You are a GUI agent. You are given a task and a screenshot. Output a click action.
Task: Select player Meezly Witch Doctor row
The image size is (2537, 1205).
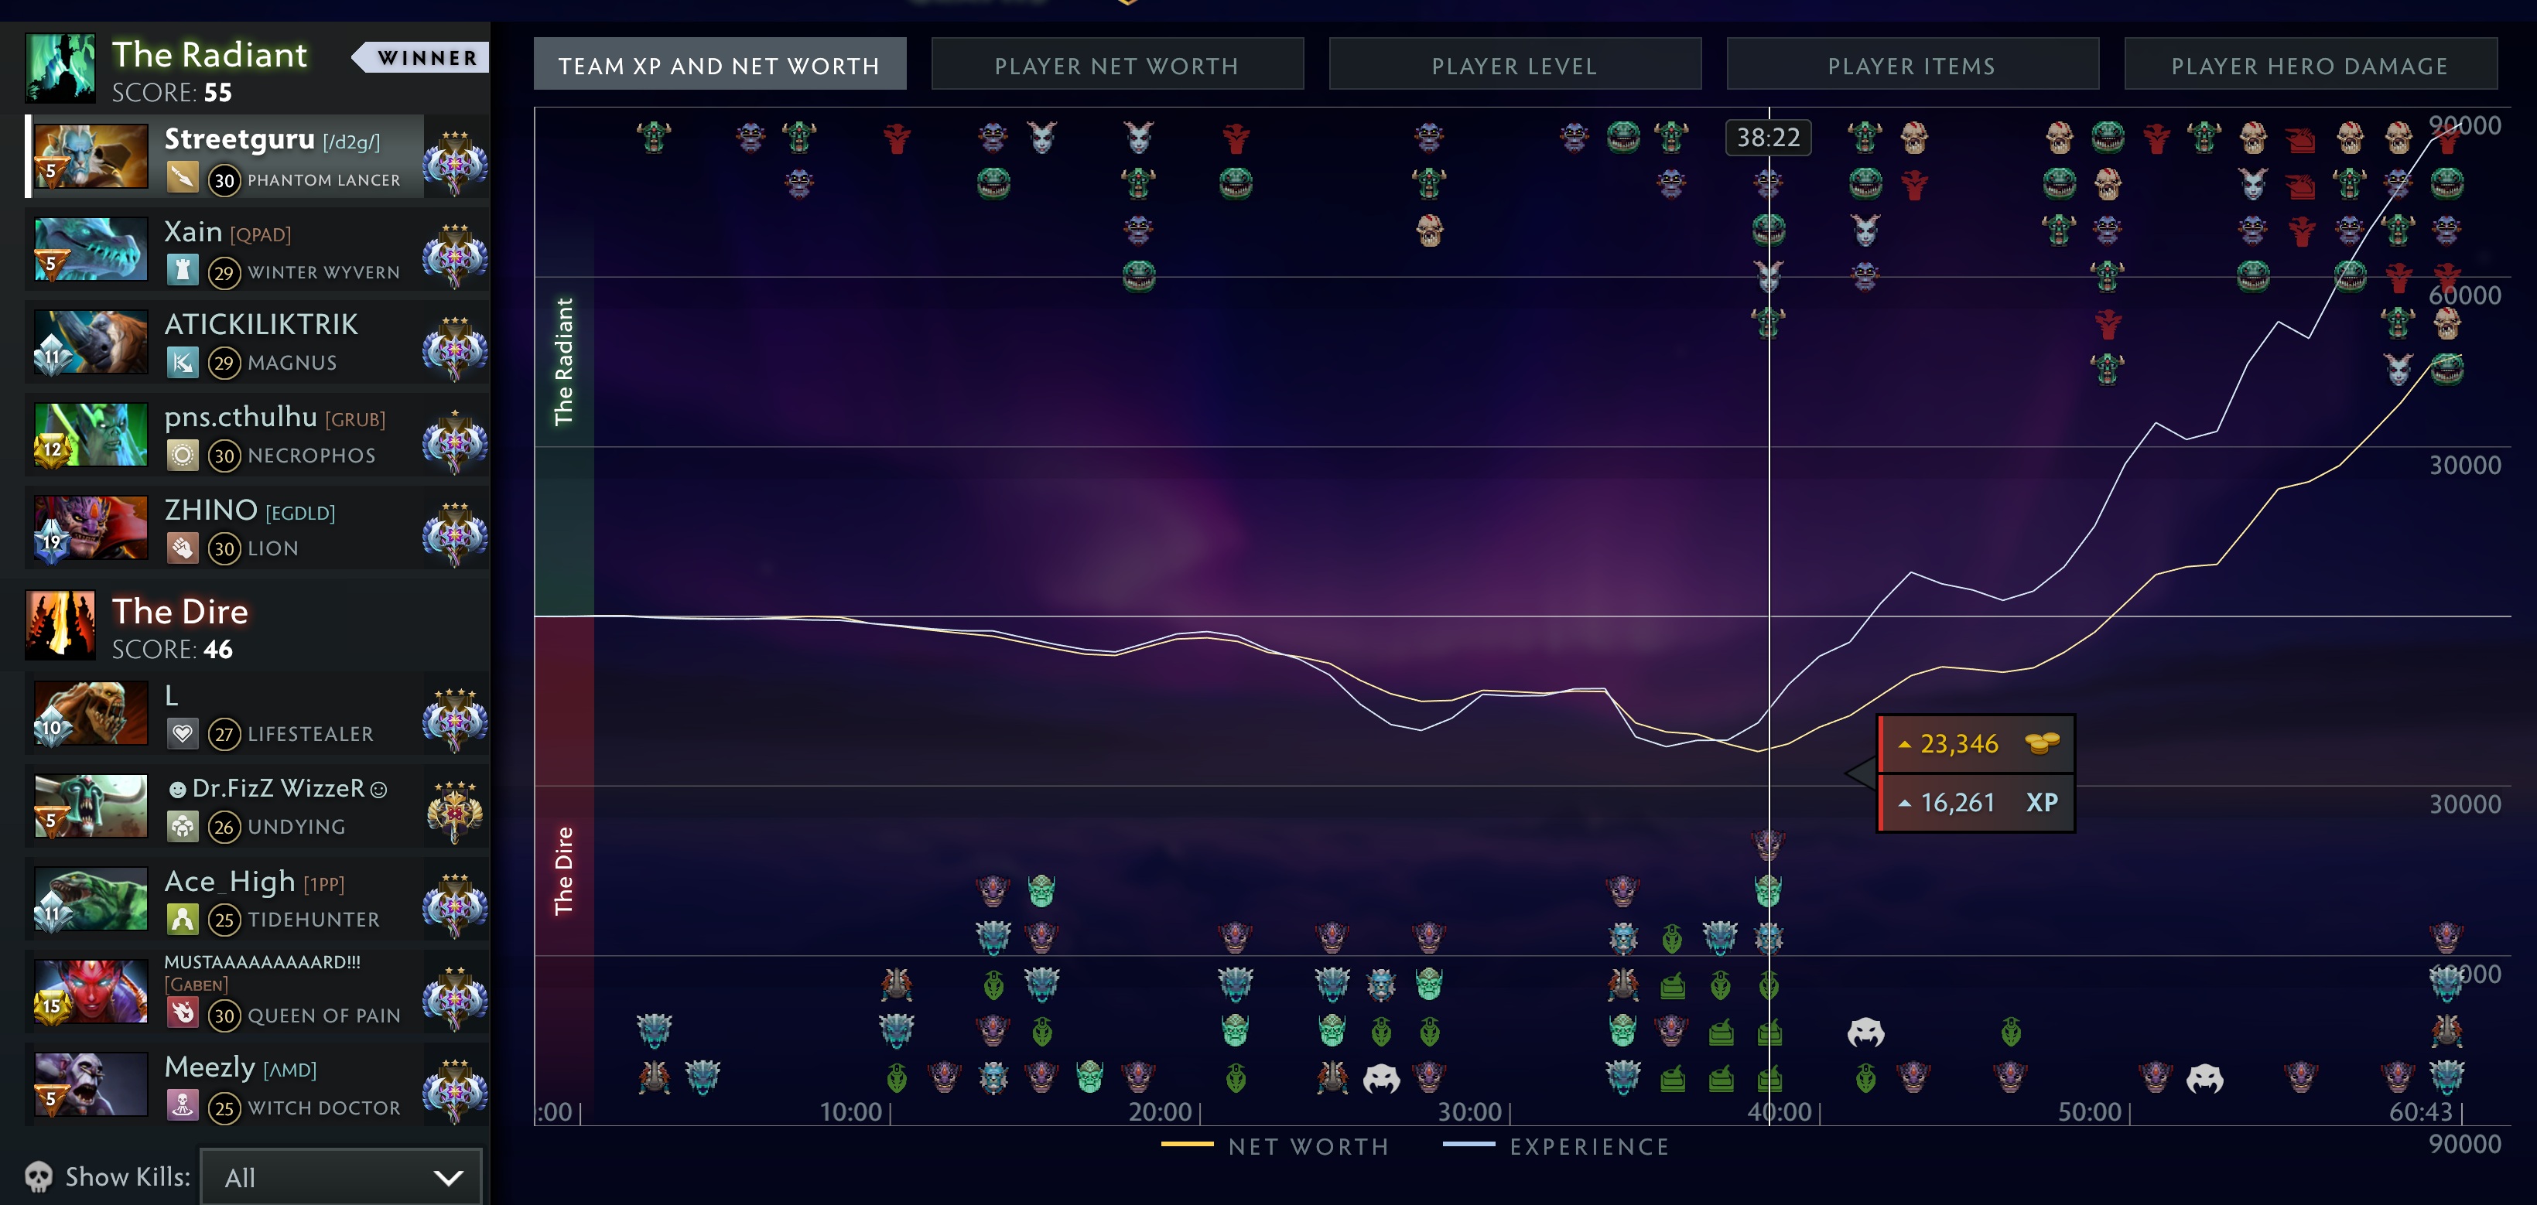(266, 1086)
